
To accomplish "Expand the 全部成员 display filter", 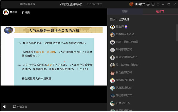I will coord(124,19).
